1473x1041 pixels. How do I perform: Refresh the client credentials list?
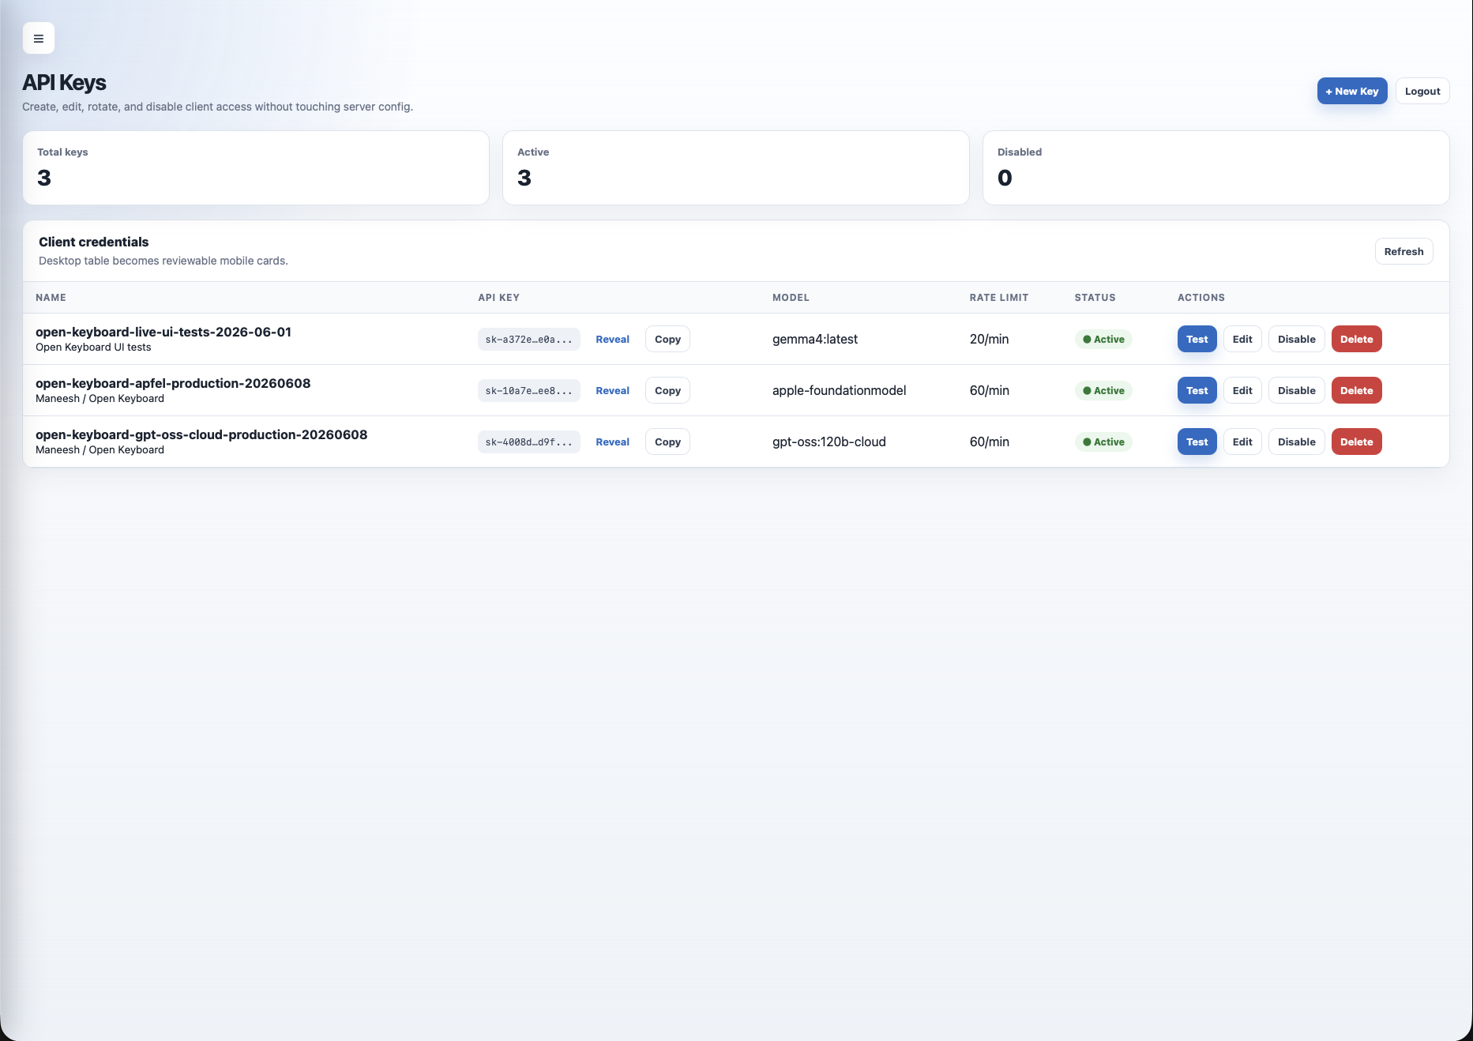(1403, 251)
